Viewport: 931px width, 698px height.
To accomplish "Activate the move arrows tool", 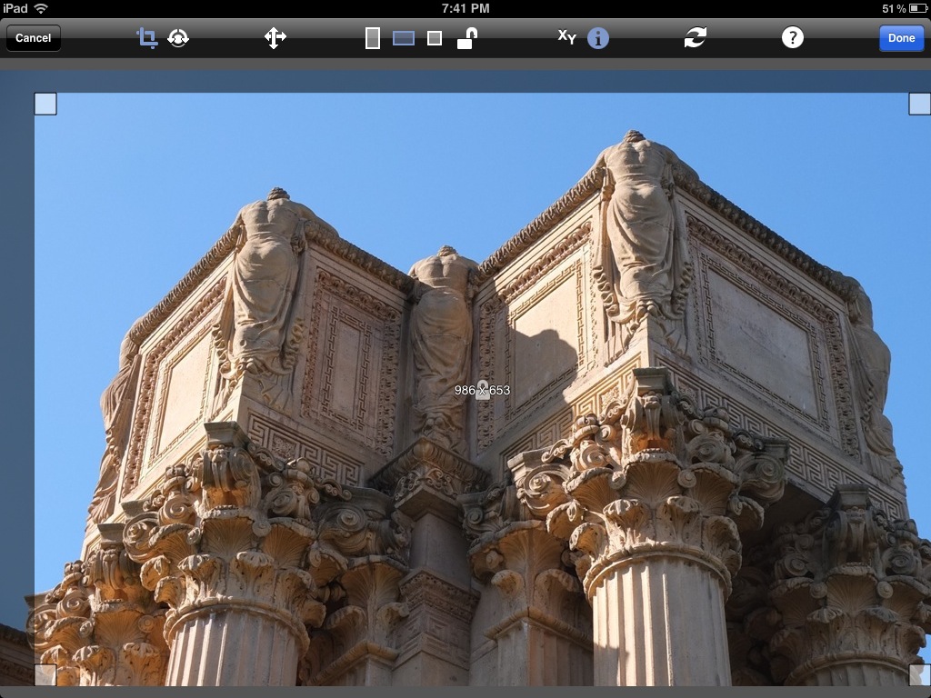I will (275, 38).
